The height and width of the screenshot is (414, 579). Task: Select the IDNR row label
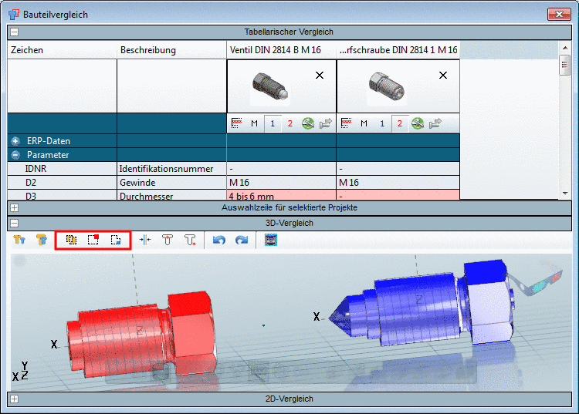[x=36, y=169]
